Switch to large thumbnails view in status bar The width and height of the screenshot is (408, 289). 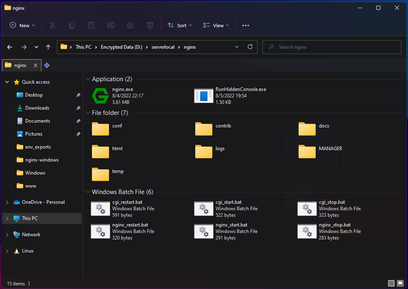(400, 283)
